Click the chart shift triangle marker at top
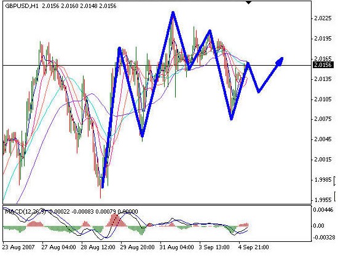The width and height of the screenshot is (338, 256). click(x=248, y=2)
